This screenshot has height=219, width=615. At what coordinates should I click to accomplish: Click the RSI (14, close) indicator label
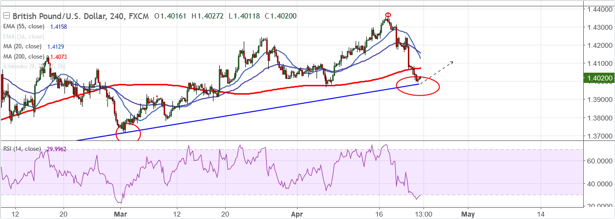click(x=21, y=149)
